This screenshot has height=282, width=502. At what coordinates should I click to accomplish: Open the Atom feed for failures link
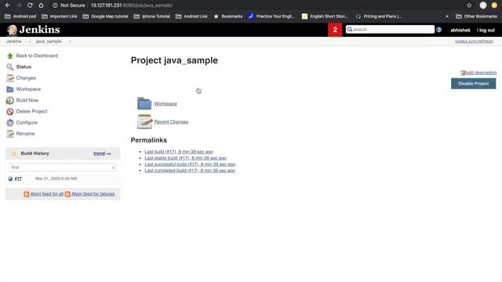(93, 194)
